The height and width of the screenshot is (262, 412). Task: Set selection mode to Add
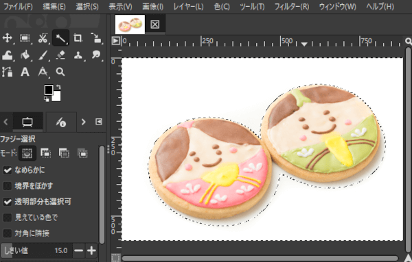pos(46,153)
